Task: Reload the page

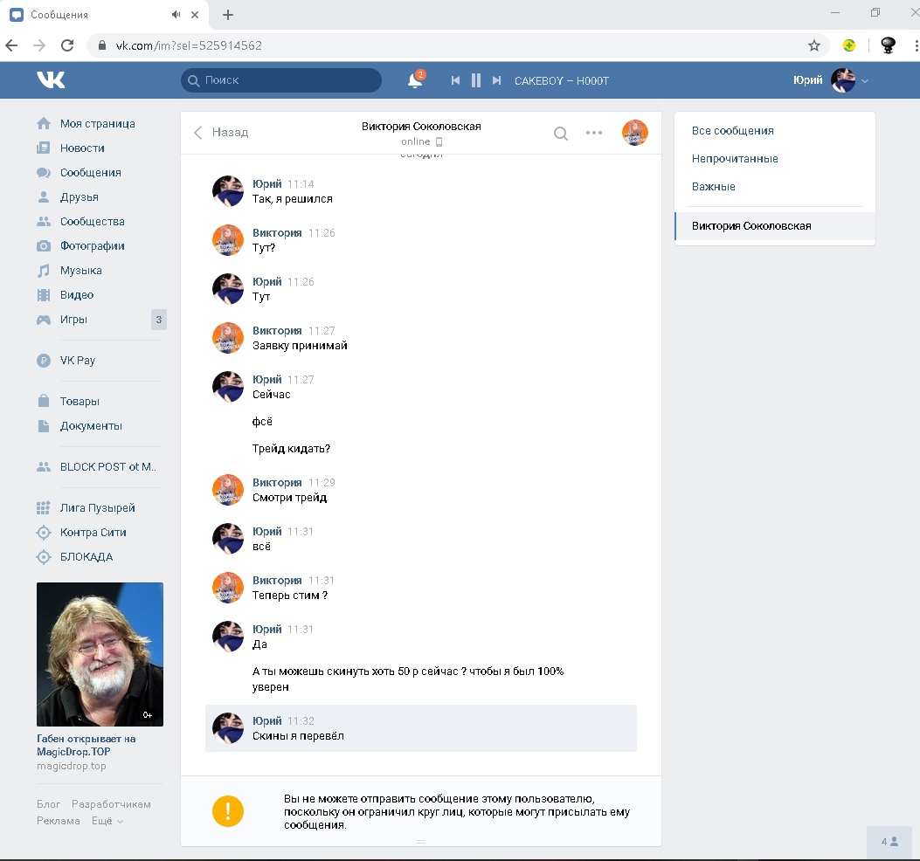Action: click(67, 45)
